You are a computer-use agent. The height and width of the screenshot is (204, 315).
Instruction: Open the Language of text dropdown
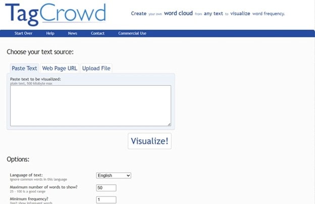114,175
